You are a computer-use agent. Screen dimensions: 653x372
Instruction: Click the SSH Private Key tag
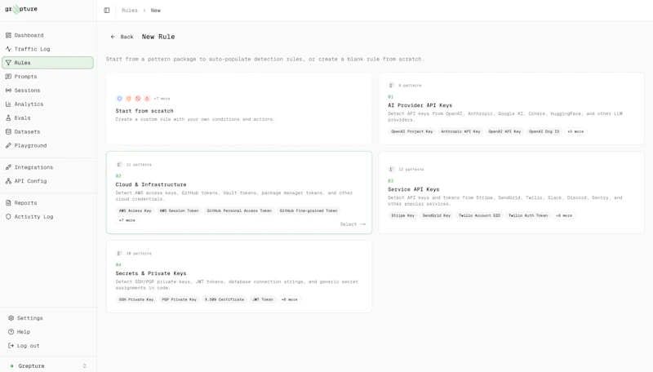point(136,299)
